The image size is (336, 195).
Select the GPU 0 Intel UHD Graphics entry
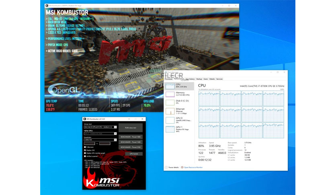point(179,120)
